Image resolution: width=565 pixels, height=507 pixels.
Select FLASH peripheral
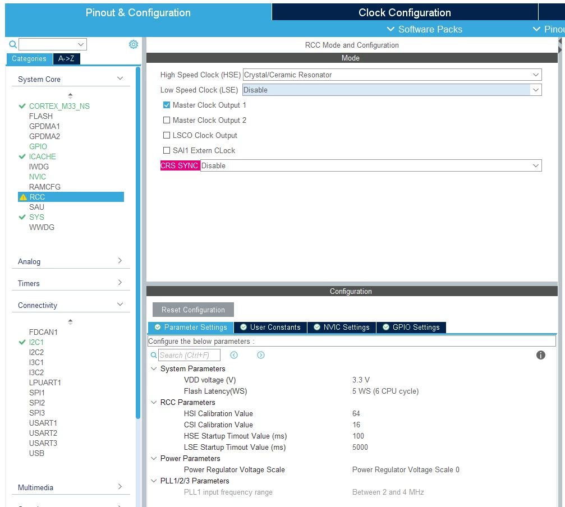[x=41, y=116]
